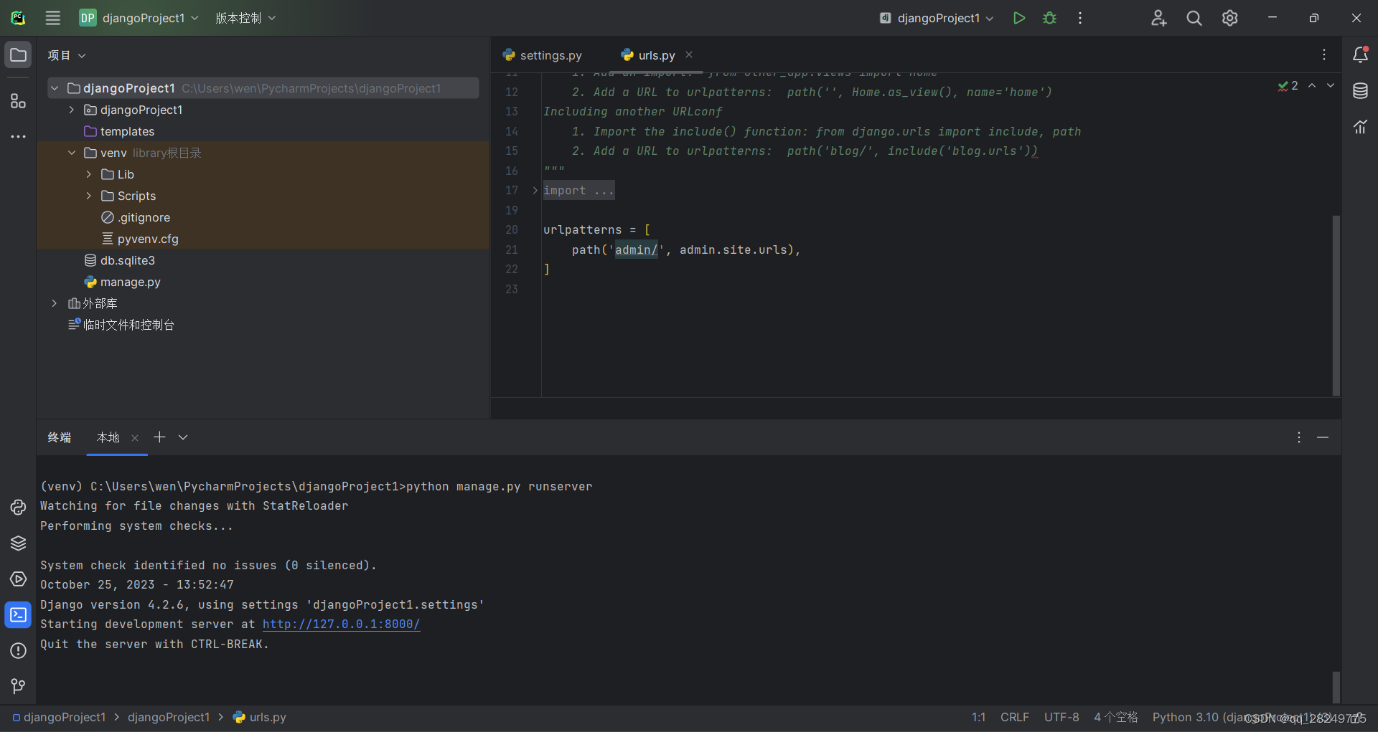Toggle the Terminal tool window icon
The image size is (1378, 732).
pos(18,615)
